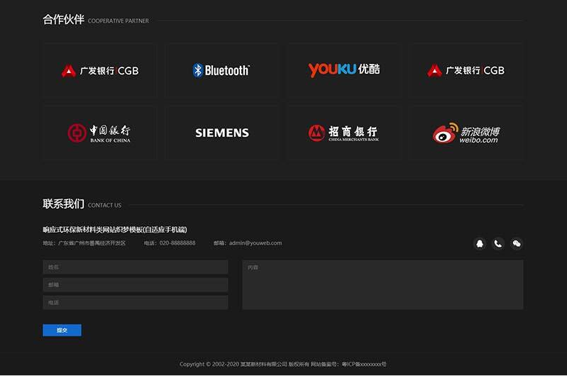This screenshot has width=567, height=376.
Task: Click the Sina Weibo partner logo
Action: tap(466, 133)
